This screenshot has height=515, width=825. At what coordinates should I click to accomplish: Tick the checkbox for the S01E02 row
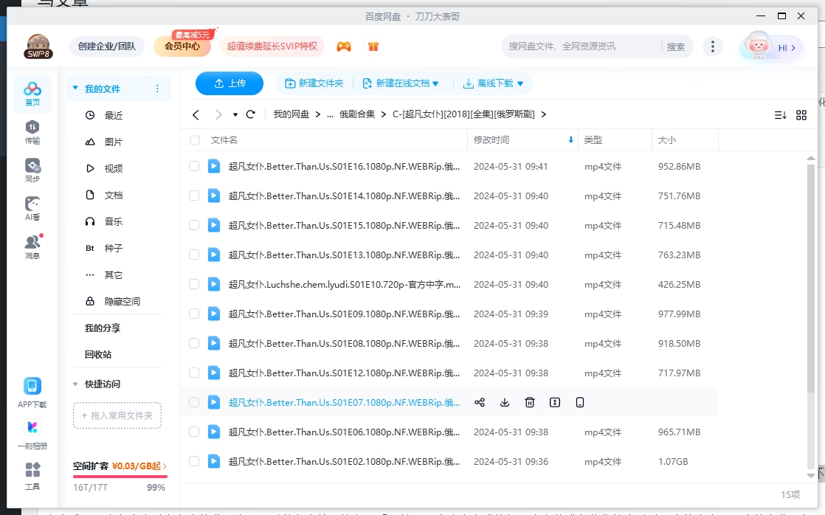tap(193, 461)
